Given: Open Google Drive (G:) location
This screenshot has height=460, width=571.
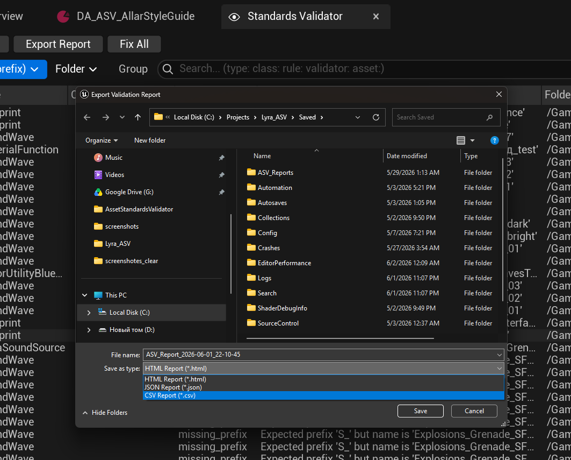Looking at the screenshot, I should pyautogui.click(x=129, y=192).
